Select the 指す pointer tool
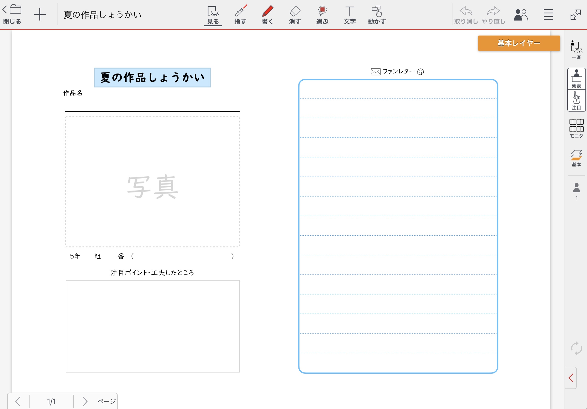The image size is (587, 409). (240, 15)
